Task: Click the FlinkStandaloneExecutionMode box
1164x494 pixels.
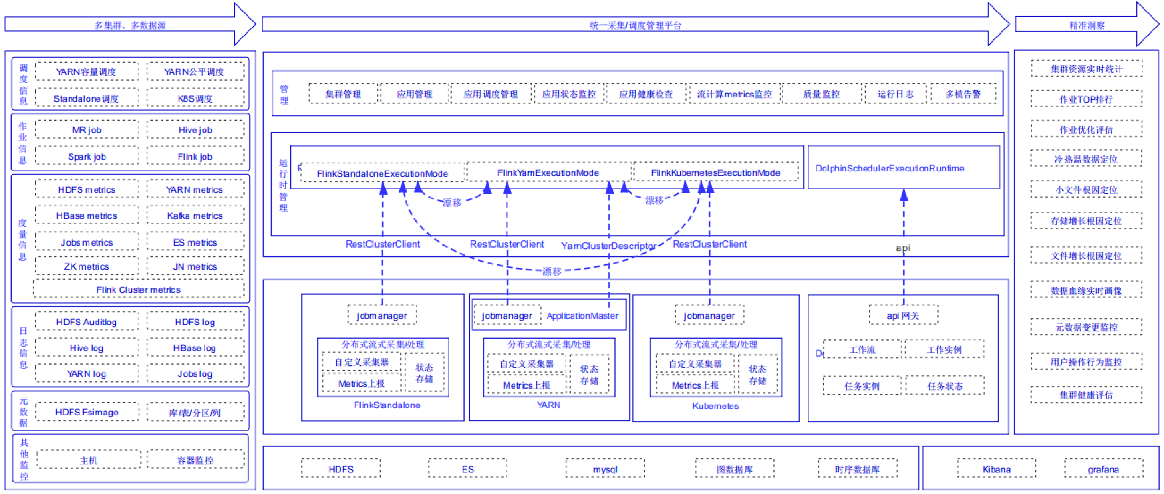Action: tap(382, 172)
